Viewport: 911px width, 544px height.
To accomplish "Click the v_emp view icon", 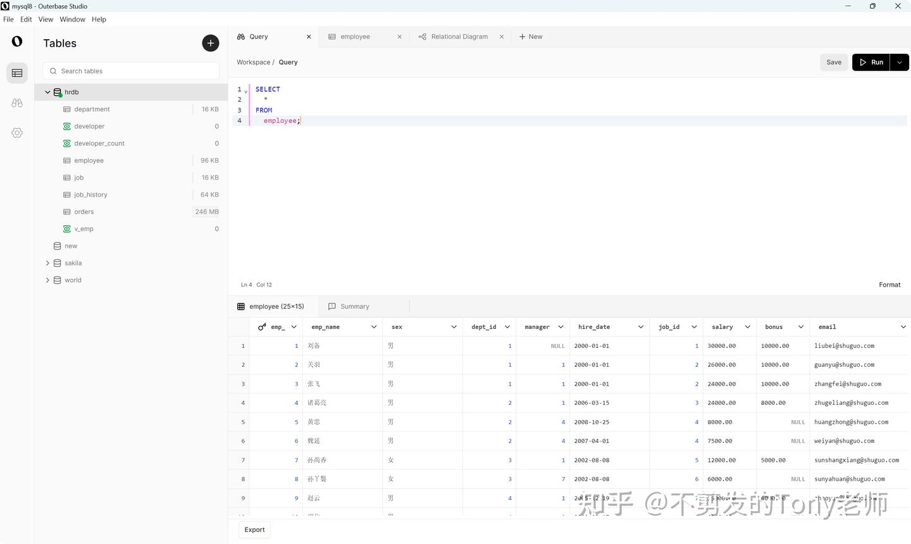I will 67,229.
